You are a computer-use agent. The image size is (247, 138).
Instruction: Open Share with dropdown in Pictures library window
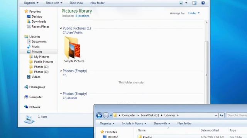[54, 3]
